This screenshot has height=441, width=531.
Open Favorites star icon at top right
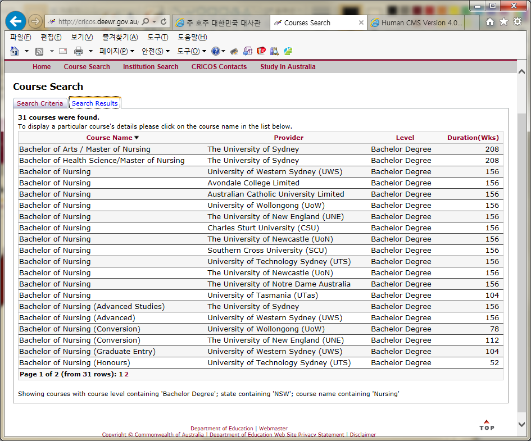coord(503,22)
